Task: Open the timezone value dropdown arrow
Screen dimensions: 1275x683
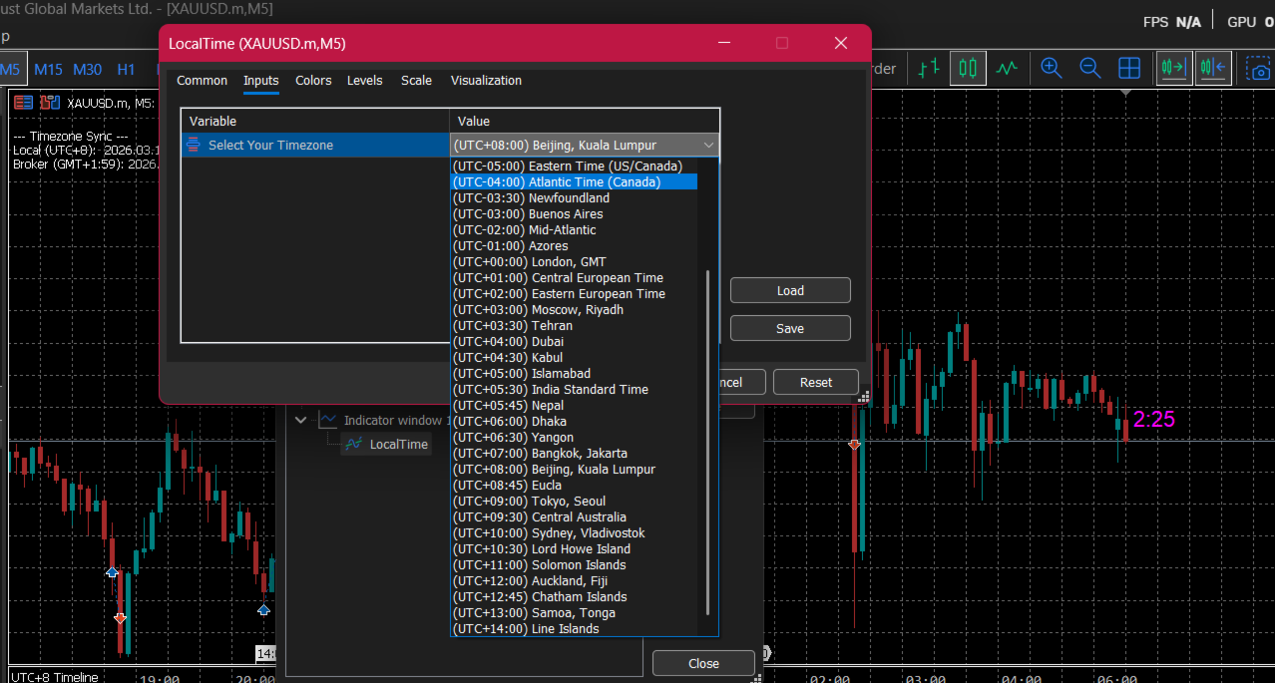Action: point(708,146)
